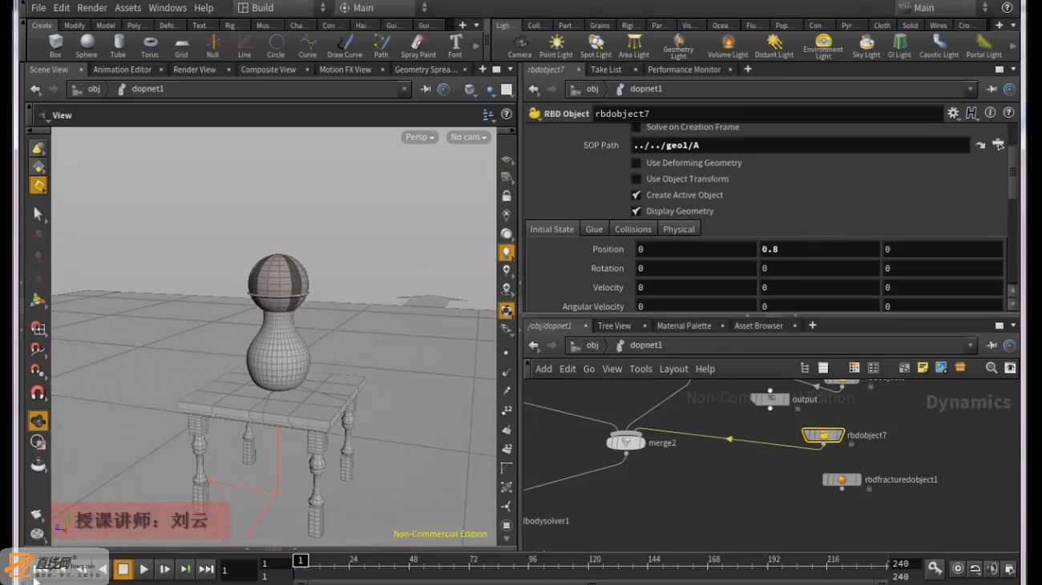Image resolution: width=1042 pixels, height=585 pixels.
Task: Open the No cam camera dropdown
Action: pos(469,137)
